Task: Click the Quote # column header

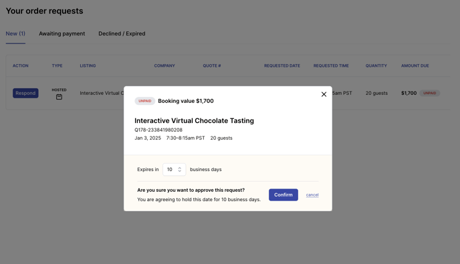Action: tap(212, 65)
